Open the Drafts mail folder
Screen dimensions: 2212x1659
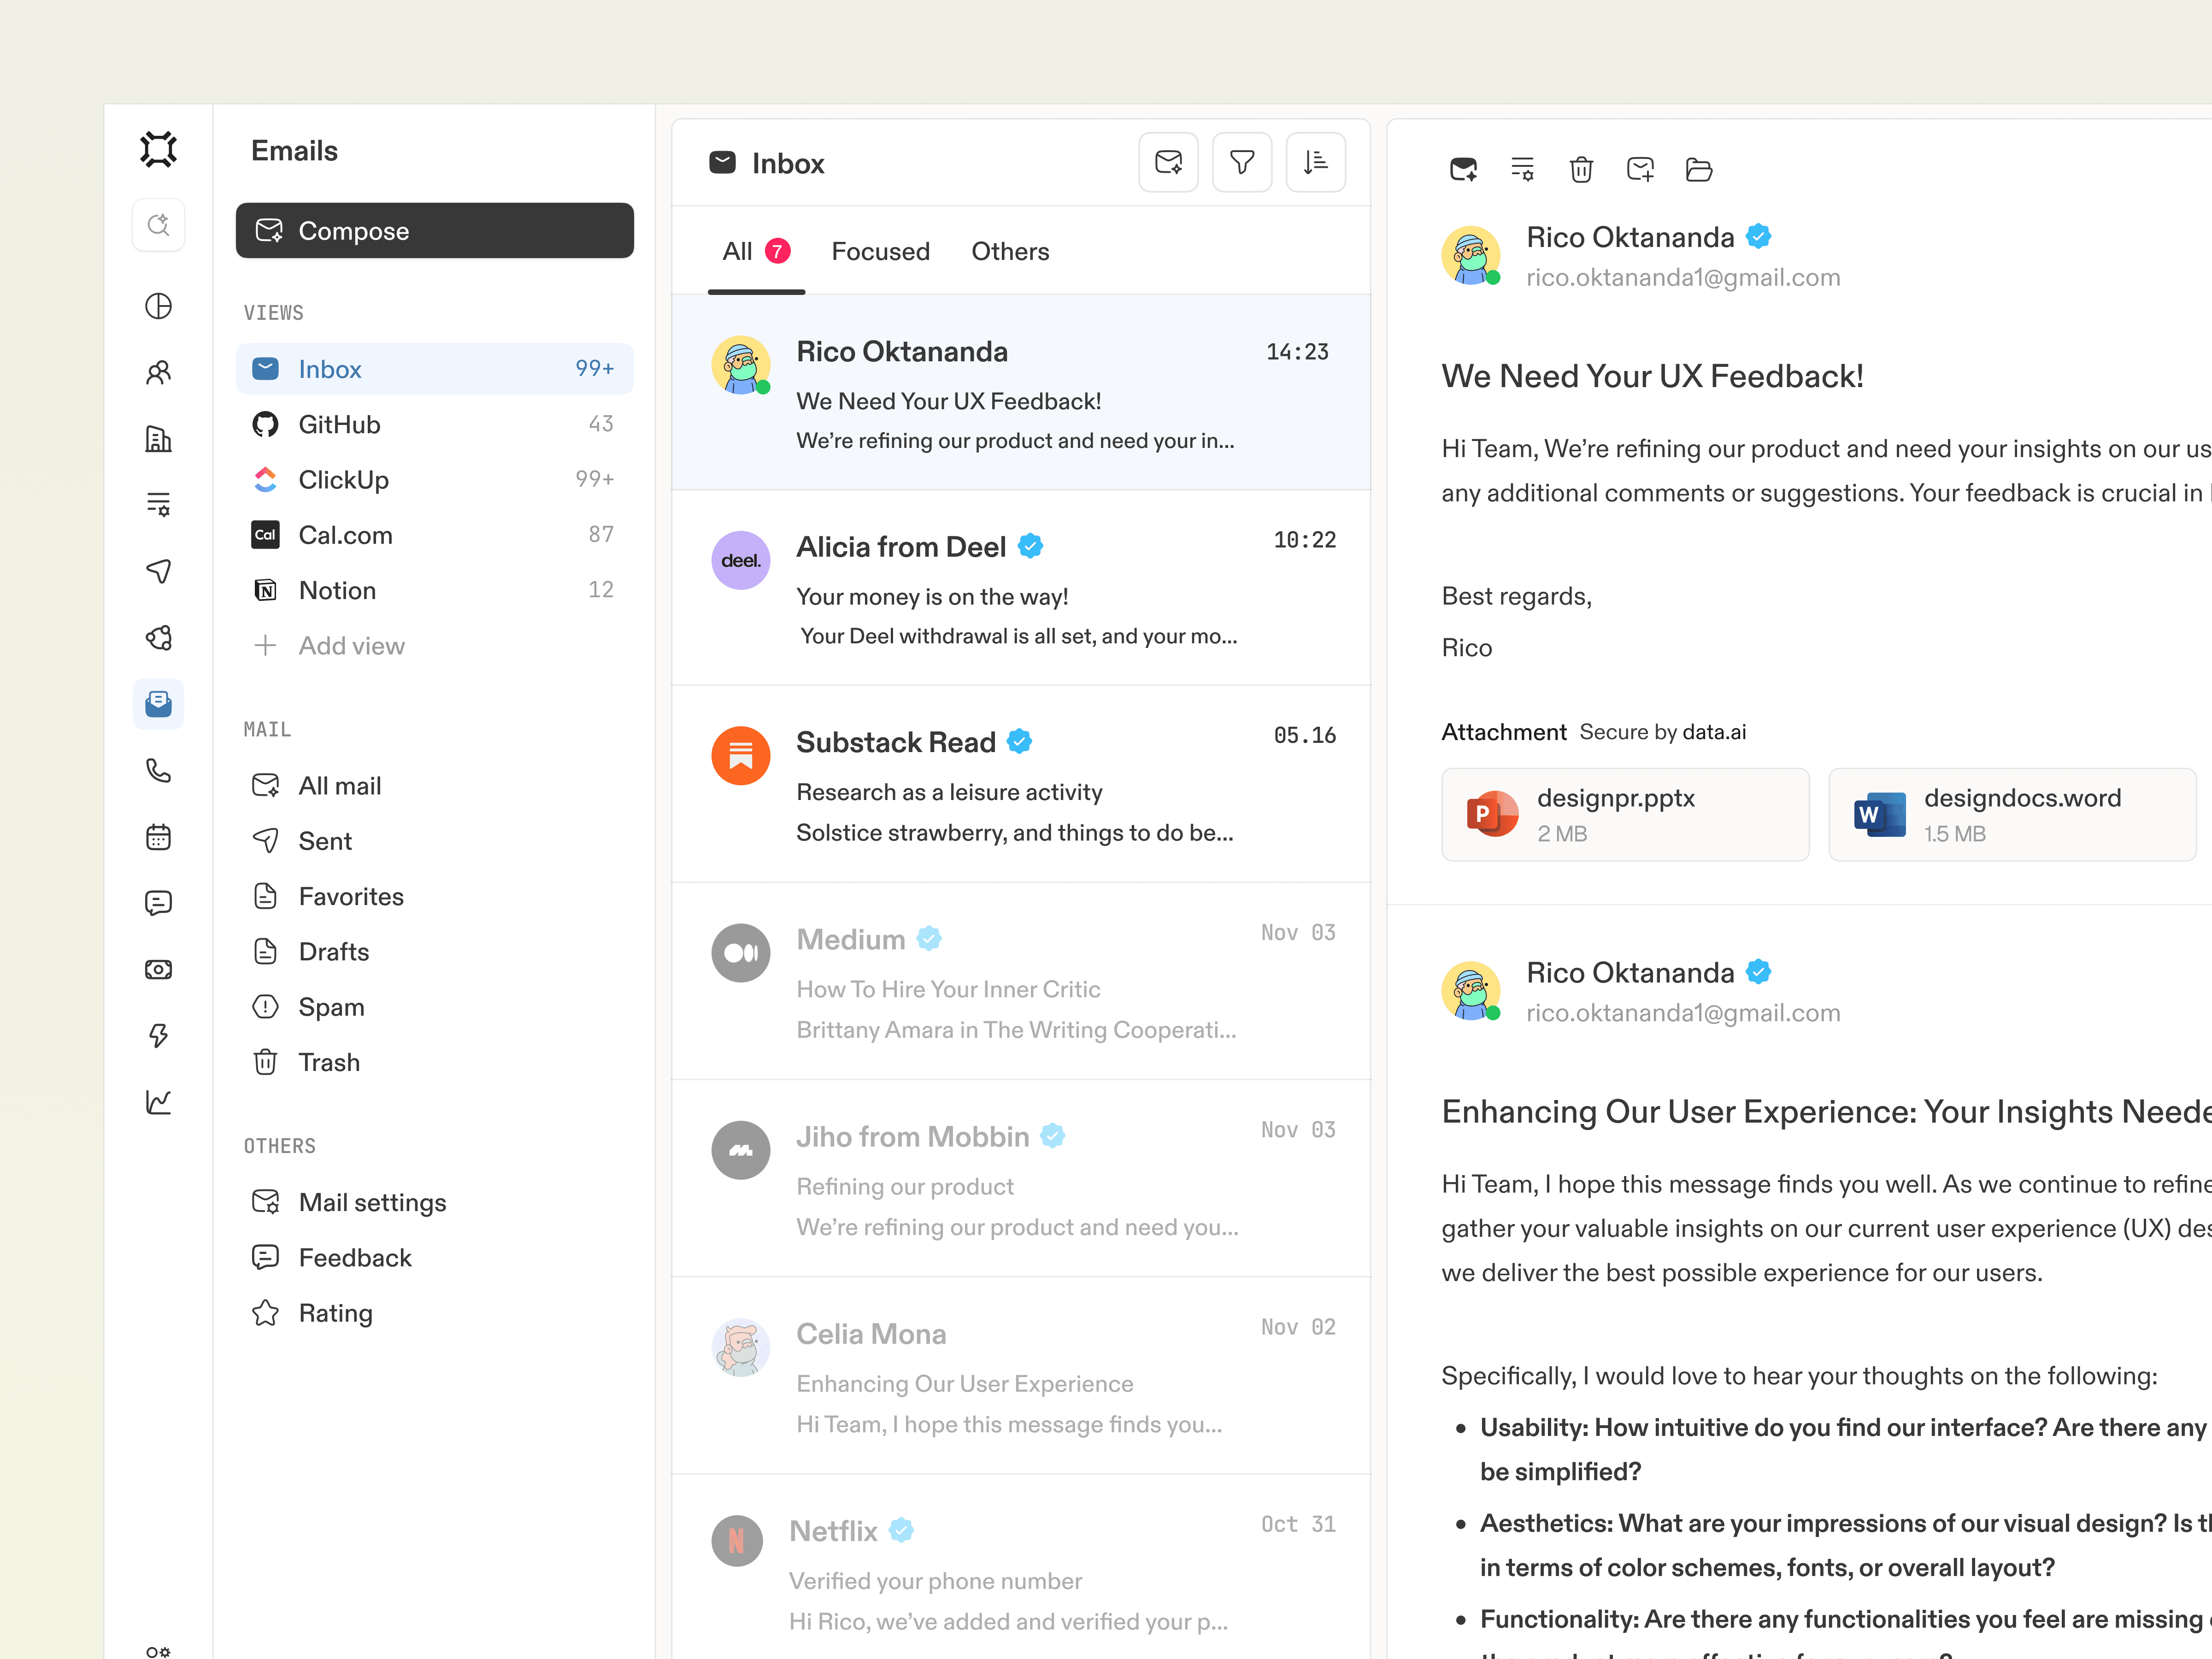pos(333,951)
